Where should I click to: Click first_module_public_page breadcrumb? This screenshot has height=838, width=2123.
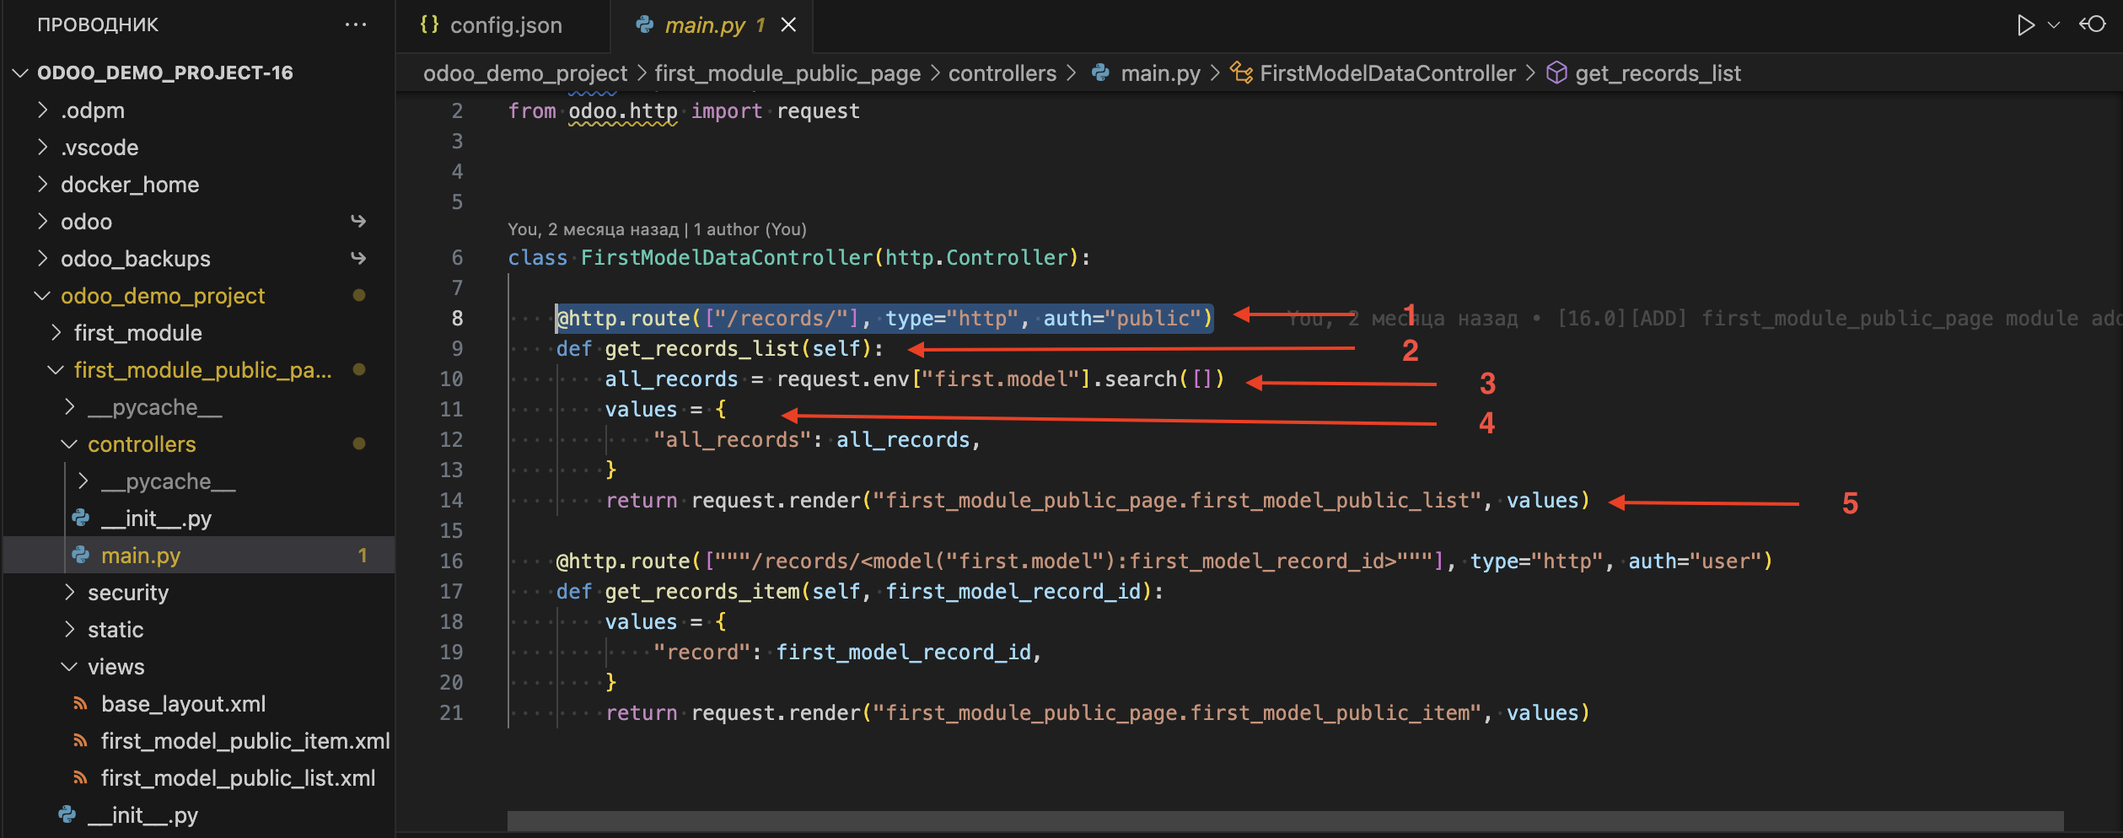[787, 73]
